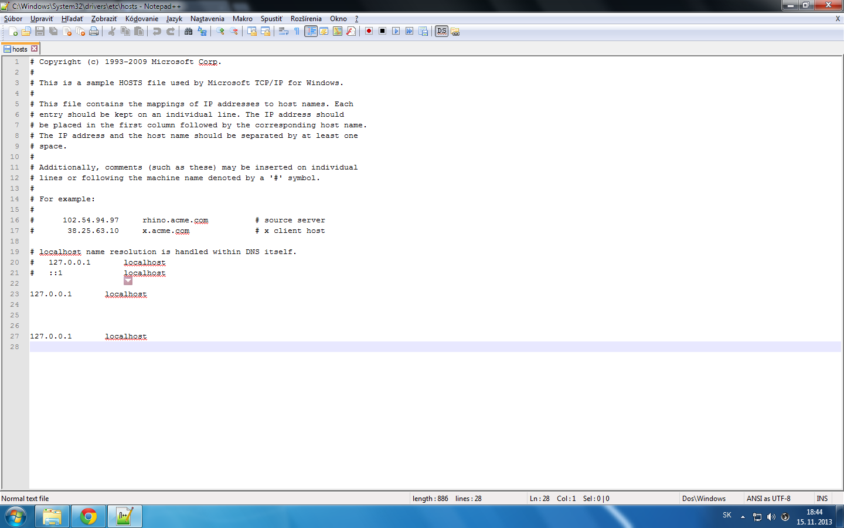Screen dimensions: 844x528
Task: Play back the recorded macro icon
Action: [396, 31]
